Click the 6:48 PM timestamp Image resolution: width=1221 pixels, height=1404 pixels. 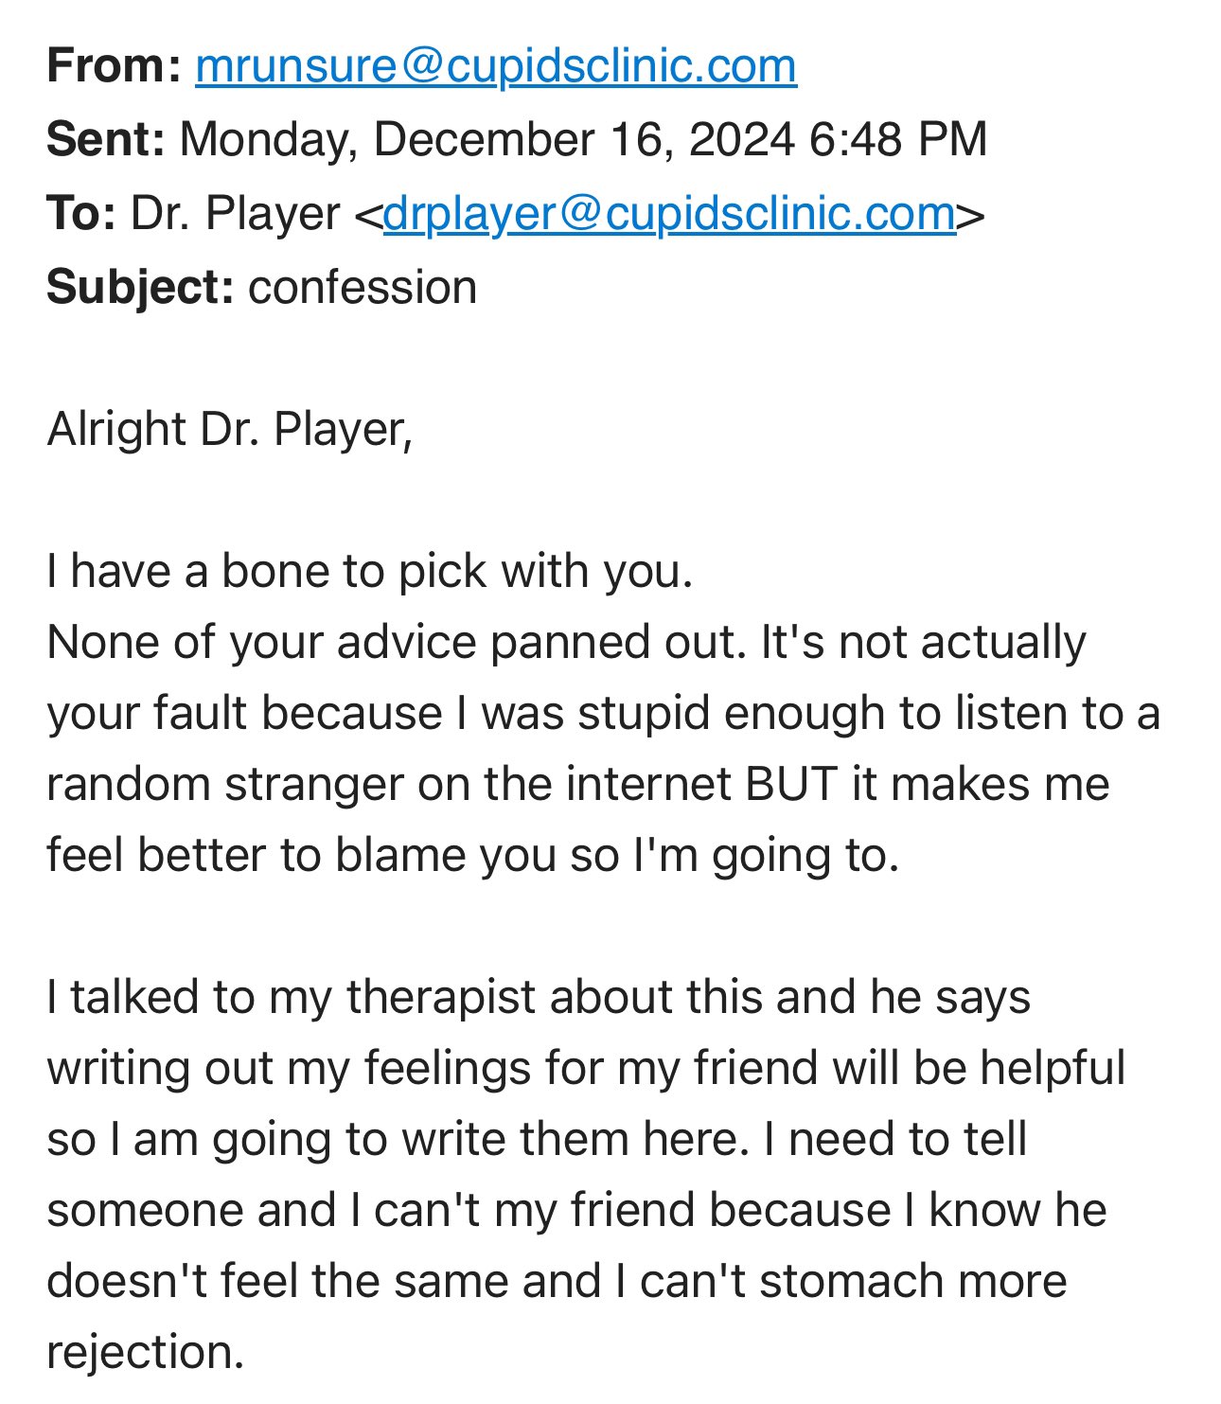click(898, 139)
